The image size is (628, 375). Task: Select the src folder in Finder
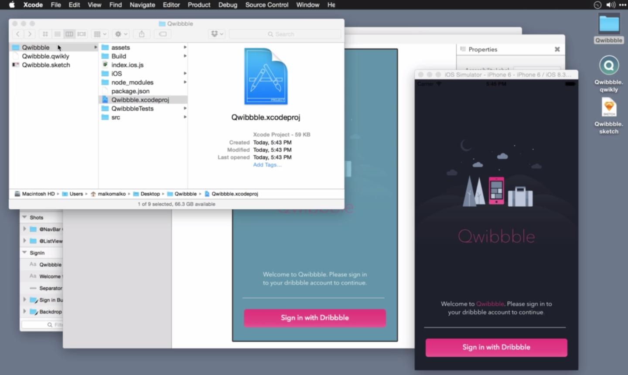point(143,117)
